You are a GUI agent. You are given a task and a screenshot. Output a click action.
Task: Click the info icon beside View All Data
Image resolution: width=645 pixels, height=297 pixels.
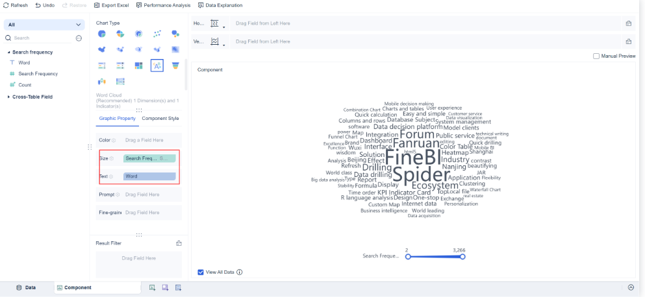click(x=240, y=272)
